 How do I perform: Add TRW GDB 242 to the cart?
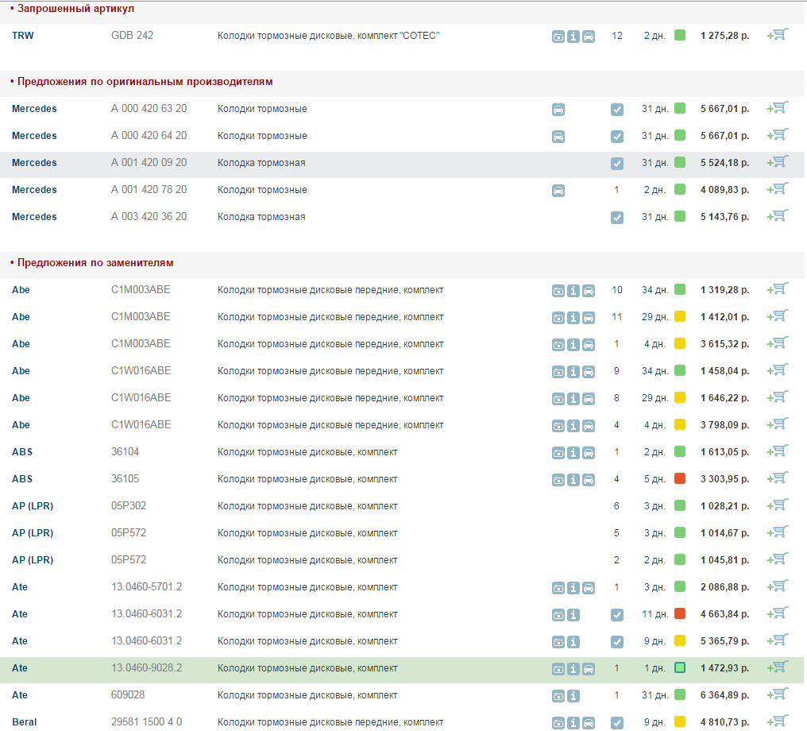click(x=778, y=35)
